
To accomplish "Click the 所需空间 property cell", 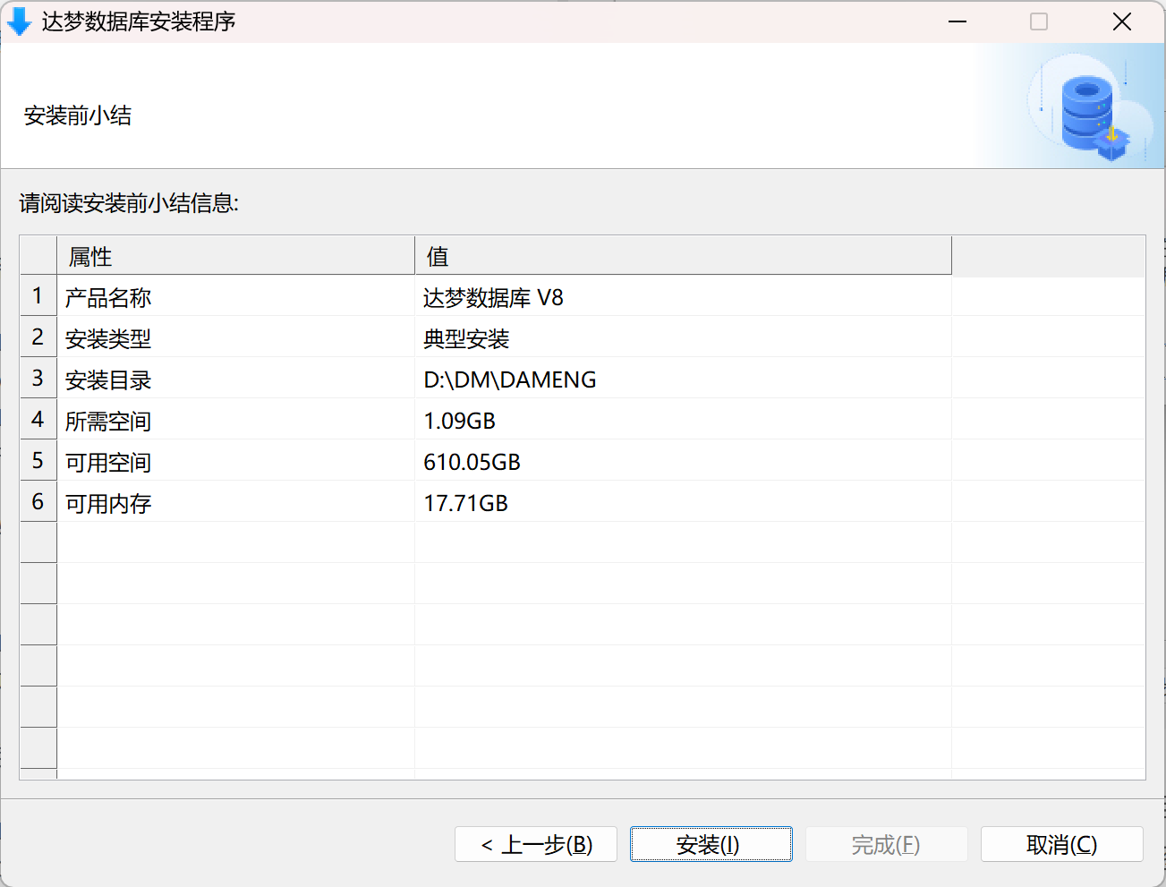I will point(236,420).
